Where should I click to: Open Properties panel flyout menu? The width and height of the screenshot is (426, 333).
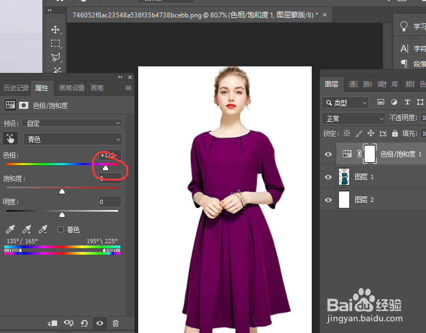pos(128,88)
